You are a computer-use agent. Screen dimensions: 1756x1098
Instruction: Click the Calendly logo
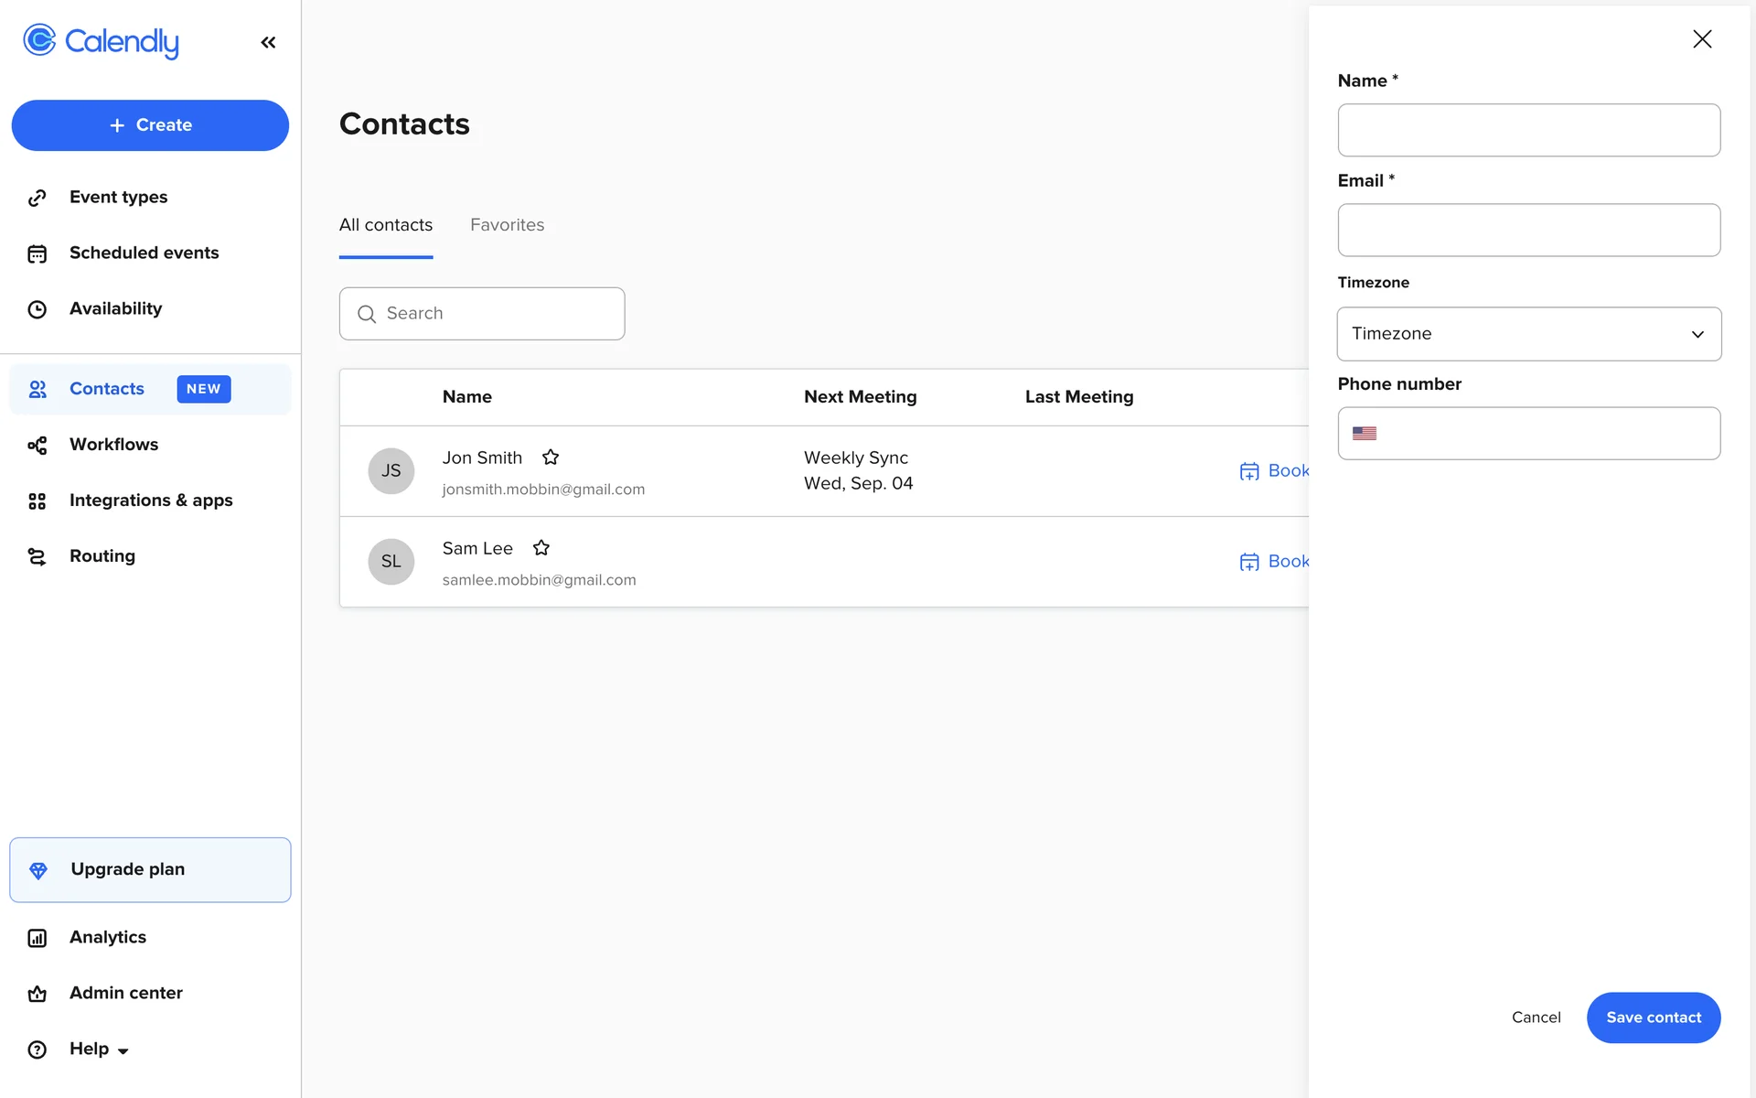101,41
